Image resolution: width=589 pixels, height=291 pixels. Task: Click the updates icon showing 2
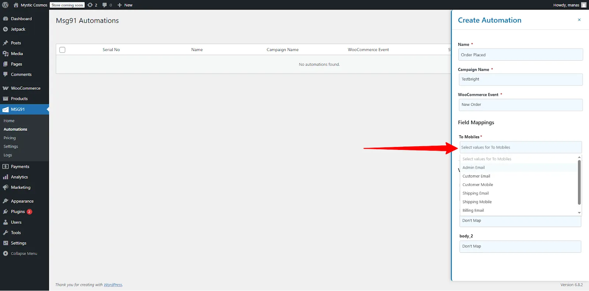tap(90, 5)
